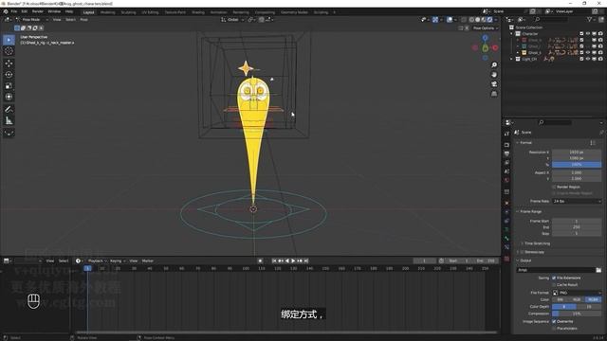Disable Light_CH render camera icon
Image resolution: width=607 pixels, height=341 pixels.
600,59
